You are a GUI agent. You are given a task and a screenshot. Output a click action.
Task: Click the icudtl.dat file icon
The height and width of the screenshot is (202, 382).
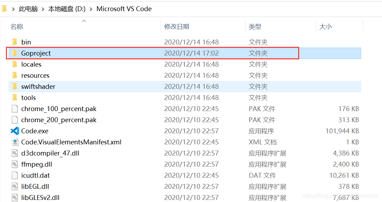pyautogui.click(x=15, y=176)
